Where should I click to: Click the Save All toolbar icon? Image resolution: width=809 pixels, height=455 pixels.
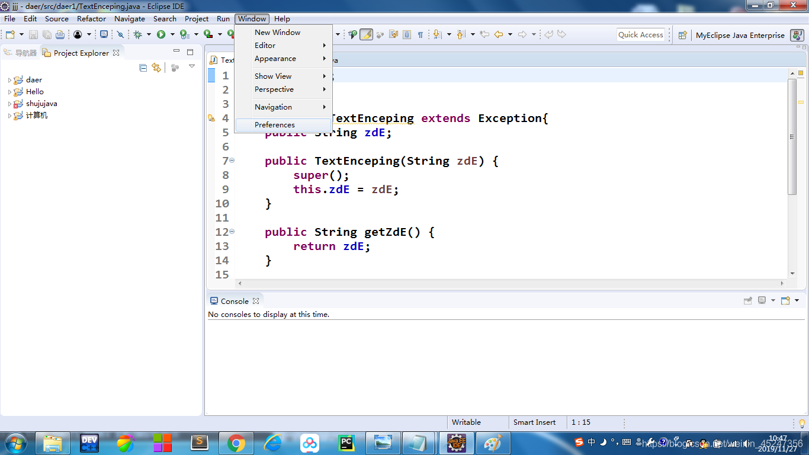47,34
